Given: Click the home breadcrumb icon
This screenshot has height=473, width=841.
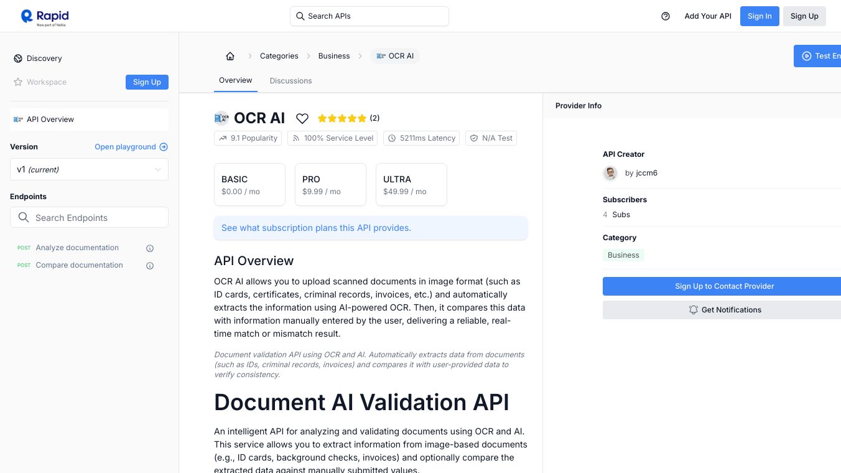Looking at the screenshot, I should tap(230, 56).
